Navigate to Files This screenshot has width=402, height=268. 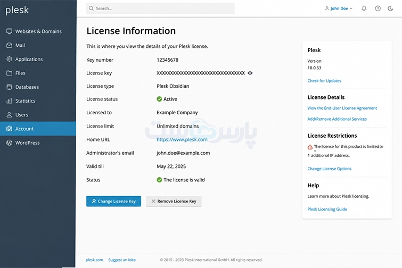[x=38, y=73]
